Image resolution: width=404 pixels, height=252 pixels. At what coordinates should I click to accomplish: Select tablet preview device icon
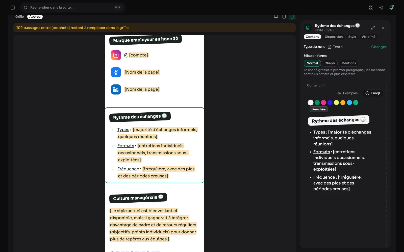[284, 17]
